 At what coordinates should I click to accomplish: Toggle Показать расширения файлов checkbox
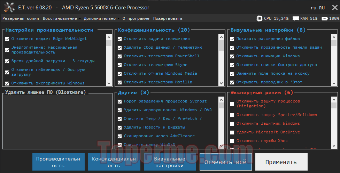tap(232, 39)
